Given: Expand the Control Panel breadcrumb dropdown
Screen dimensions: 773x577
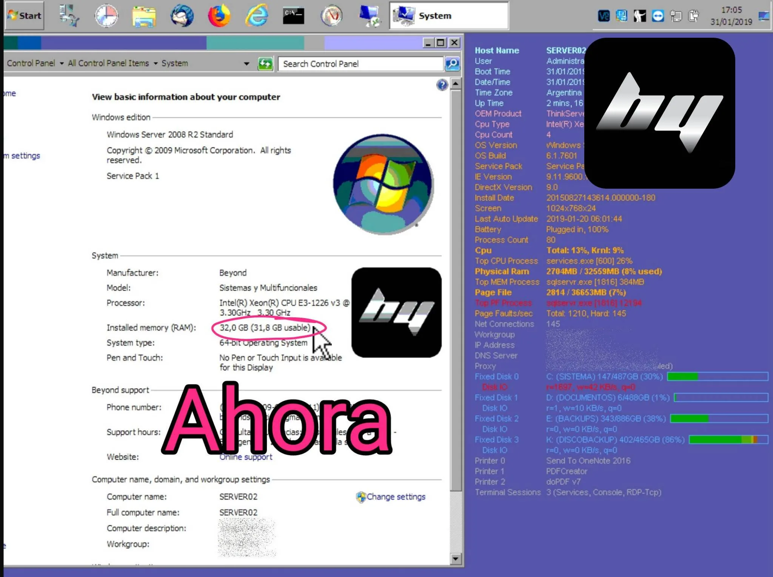Looking at the screenshot, I should point(62,63).
